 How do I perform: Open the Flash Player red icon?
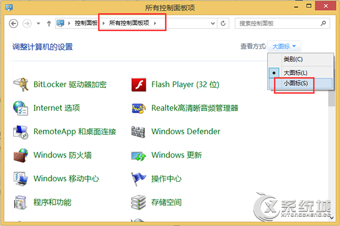coord(139,85)
